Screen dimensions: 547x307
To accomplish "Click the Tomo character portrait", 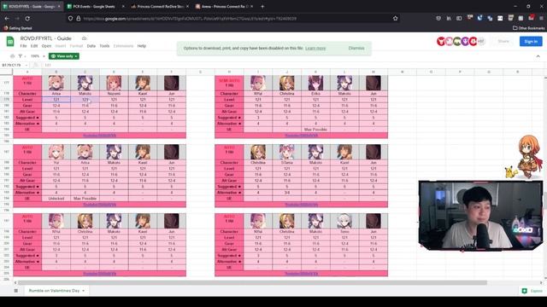I will point(344,221).
